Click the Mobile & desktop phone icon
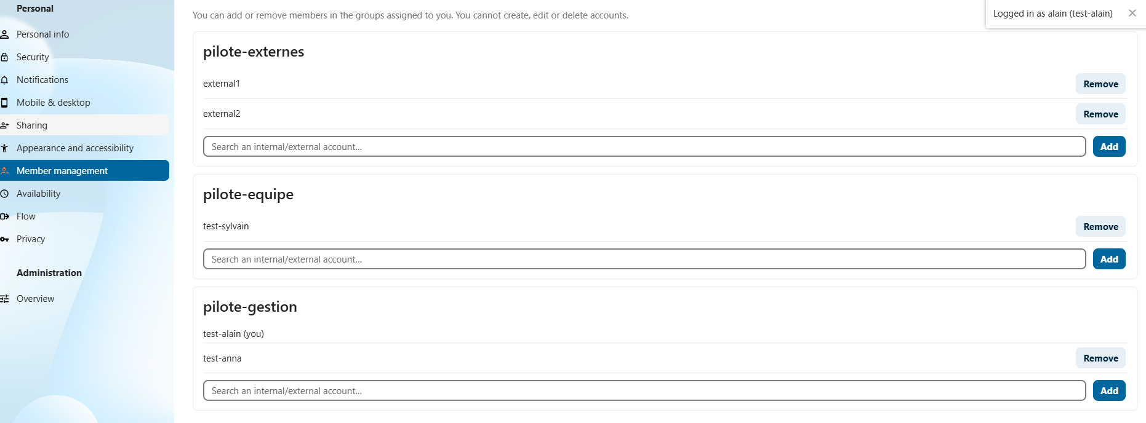 pos(4,103)
